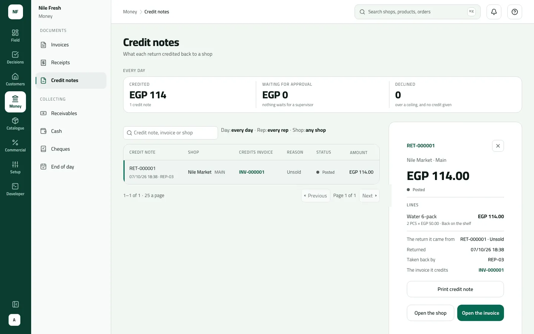
Task: Open the Rep: every rep filter
Action: click(x=273, y=130)
